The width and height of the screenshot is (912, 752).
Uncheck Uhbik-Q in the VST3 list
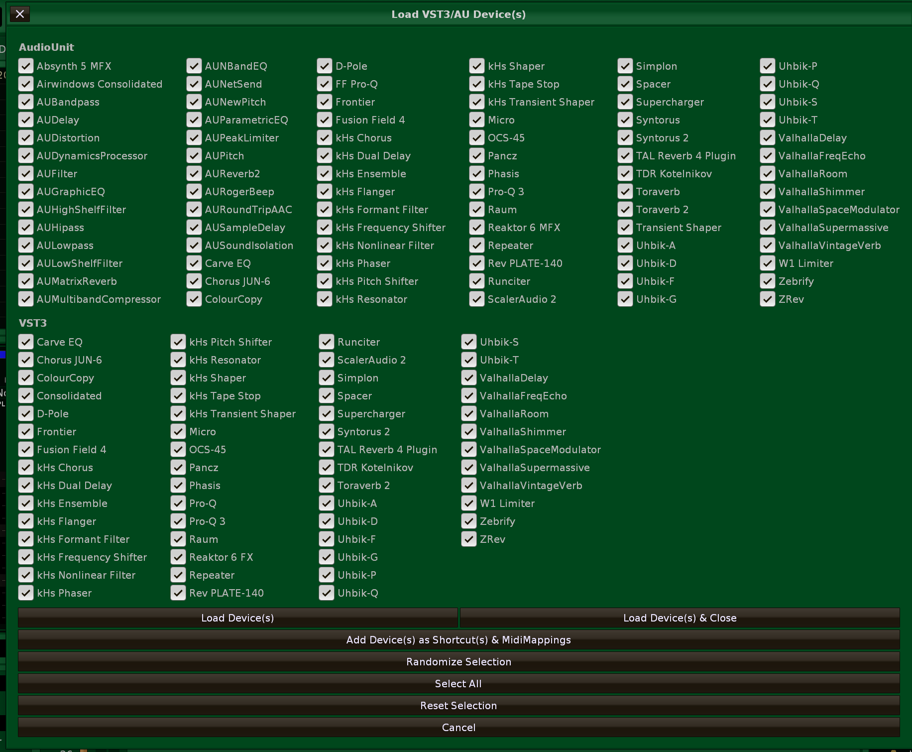327,593
